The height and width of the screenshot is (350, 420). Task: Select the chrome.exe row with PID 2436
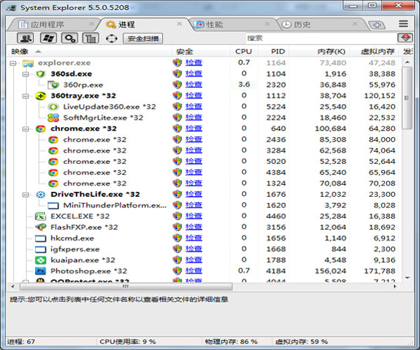coord(204,140)
